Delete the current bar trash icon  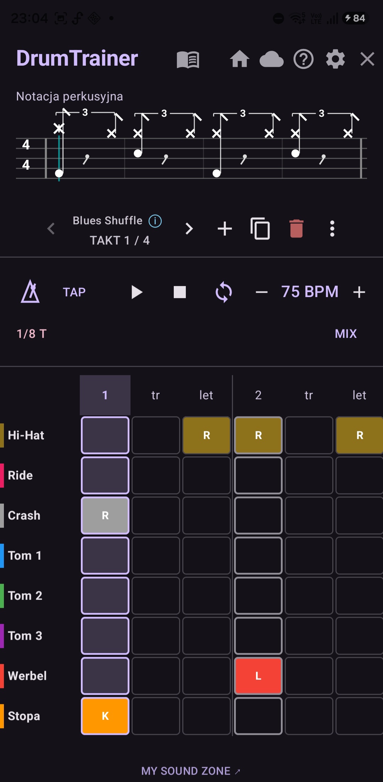(296, 229)
